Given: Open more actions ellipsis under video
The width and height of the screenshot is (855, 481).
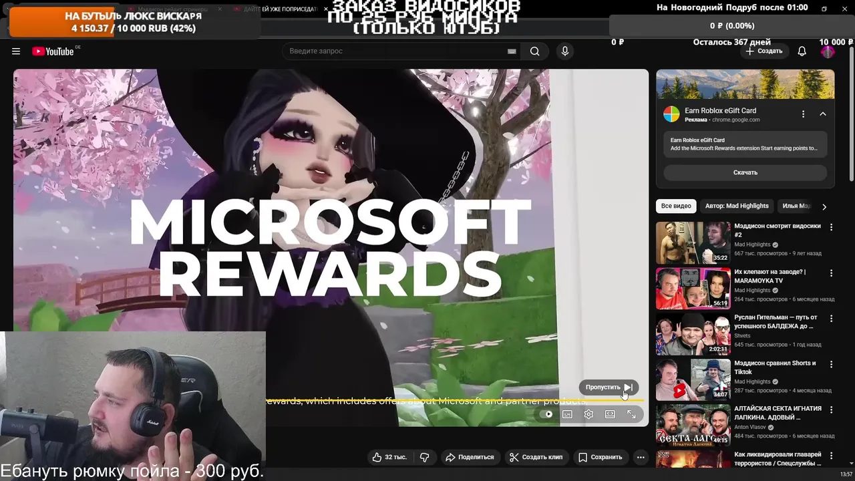Looking at the screenshot, I should point(641,457).
